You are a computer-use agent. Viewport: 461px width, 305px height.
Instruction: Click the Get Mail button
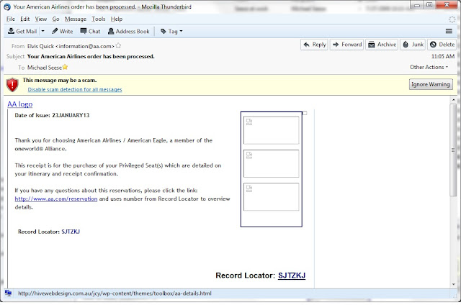[22, 31]
